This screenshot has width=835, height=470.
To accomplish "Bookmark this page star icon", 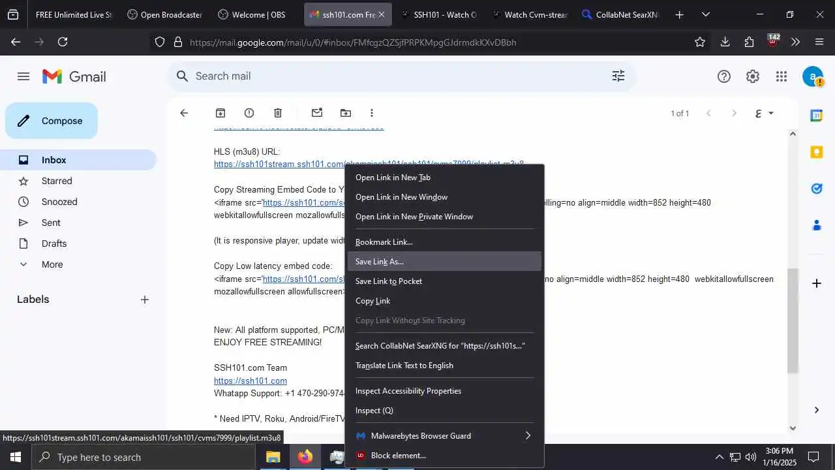I will tap(700, 42).
